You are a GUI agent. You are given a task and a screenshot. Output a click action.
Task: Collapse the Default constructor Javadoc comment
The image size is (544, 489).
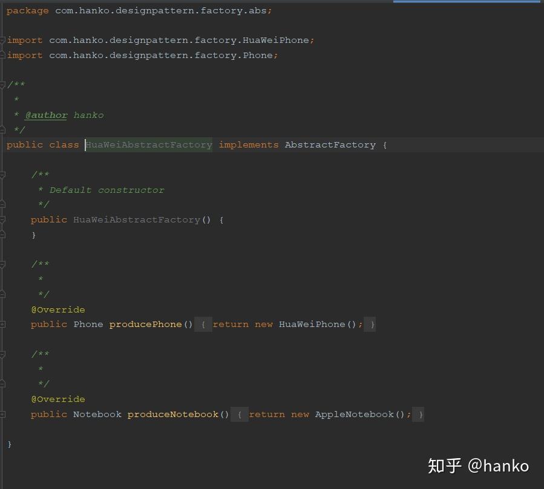[x=2, y=175]
